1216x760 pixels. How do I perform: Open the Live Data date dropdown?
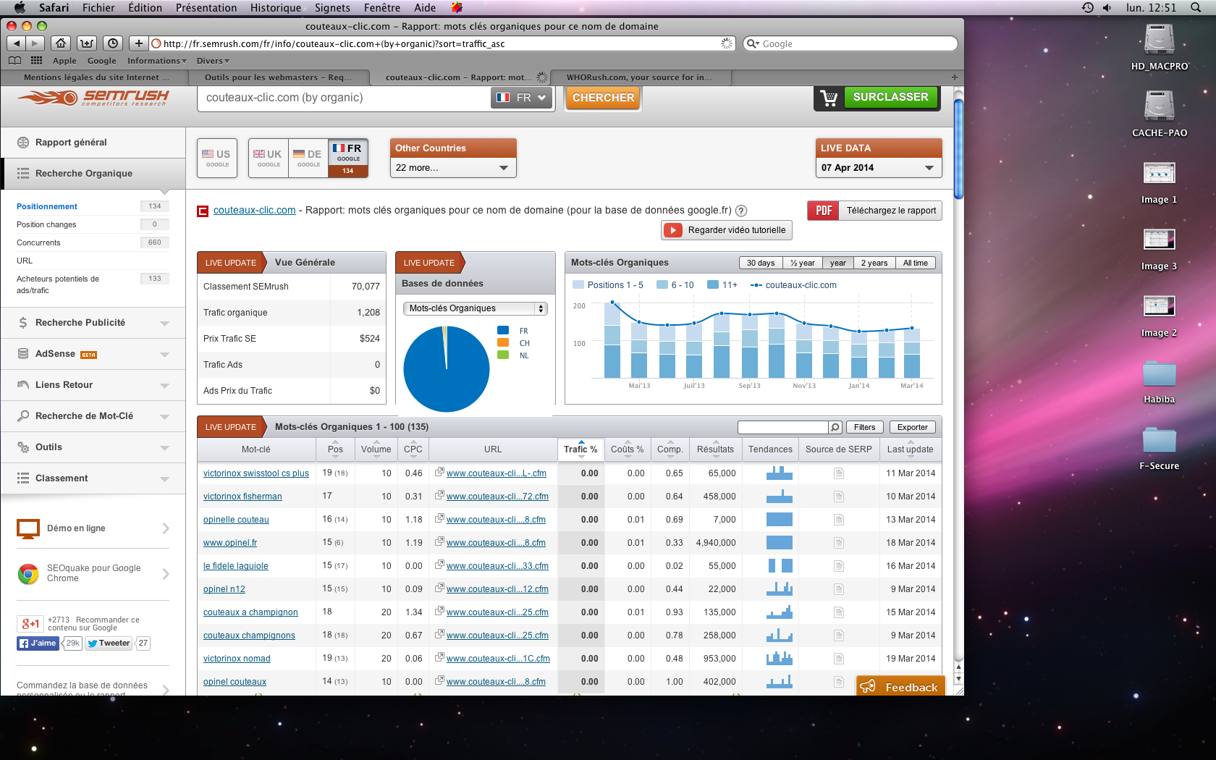coord(878,168)
